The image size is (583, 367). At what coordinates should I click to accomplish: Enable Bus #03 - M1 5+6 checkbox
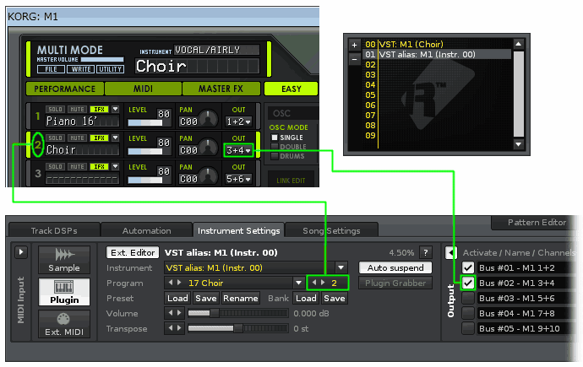coord(468,298)
